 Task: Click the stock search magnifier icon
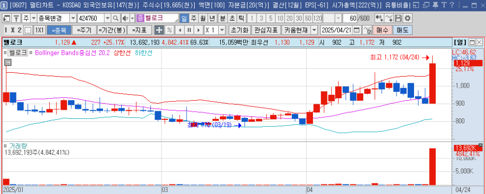click(x=116, y=19)
